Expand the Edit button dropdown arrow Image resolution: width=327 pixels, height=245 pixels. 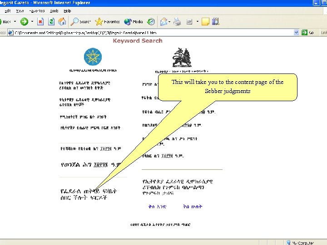pos(197,21)
